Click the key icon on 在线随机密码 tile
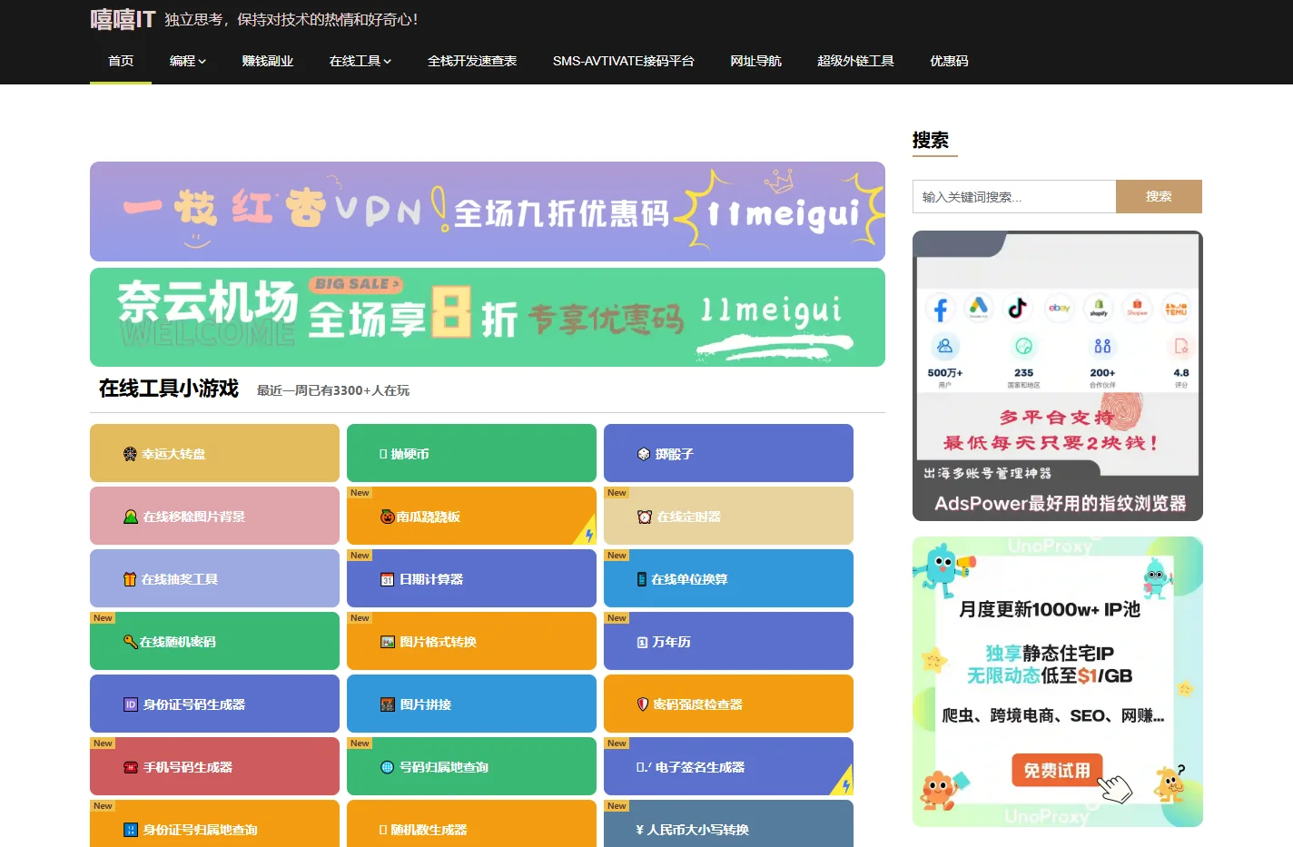This screenshot has width=1293, height=847. (130, 642)
